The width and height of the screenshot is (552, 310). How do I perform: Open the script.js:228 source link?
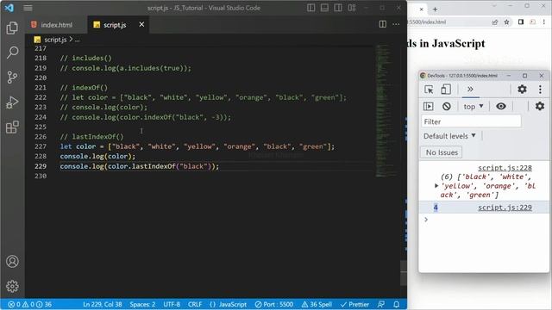(505, 168)
